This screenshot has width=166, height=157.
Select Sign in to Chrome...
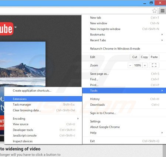coord(124,113)
